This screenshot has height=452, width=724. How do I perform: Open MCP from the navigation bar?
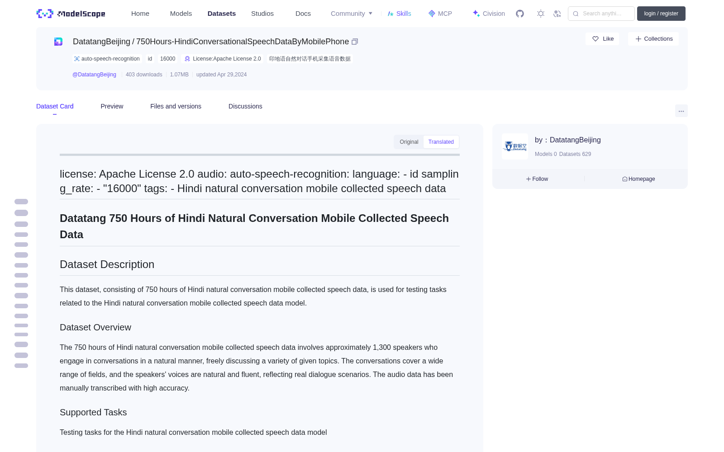pos(440,14)
